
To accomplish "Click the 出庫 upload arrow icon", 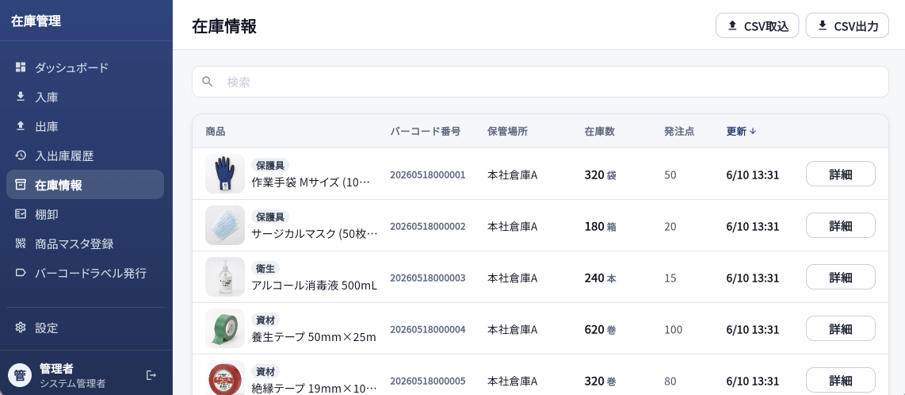I will 21,126.
